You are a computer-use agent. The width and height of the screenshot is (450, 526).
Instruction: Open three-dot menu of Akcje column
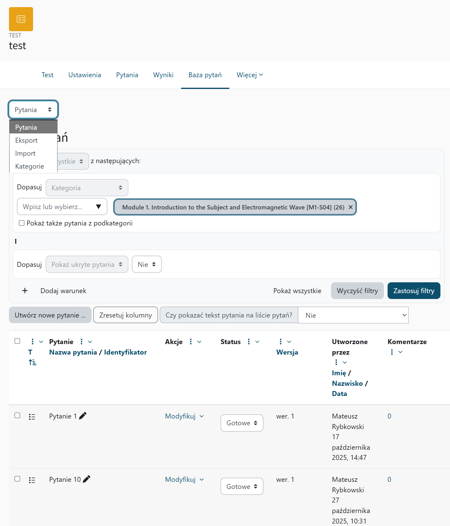(191, 342)
